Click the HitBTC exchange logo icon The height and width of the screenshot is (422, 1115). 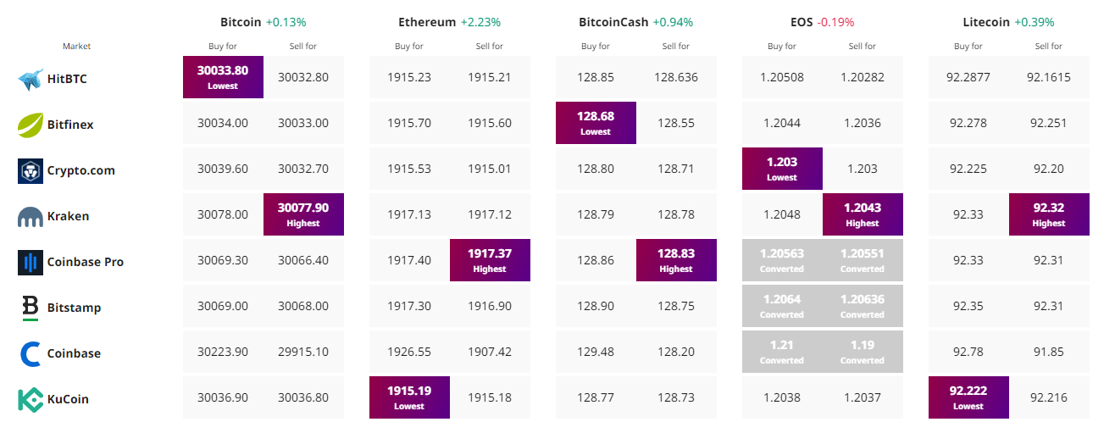coord(31,80)
